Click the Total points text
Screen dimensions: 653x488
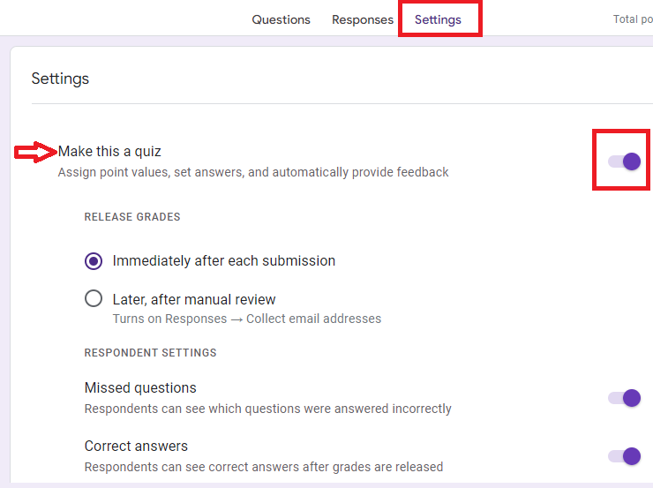coord(633,19)
